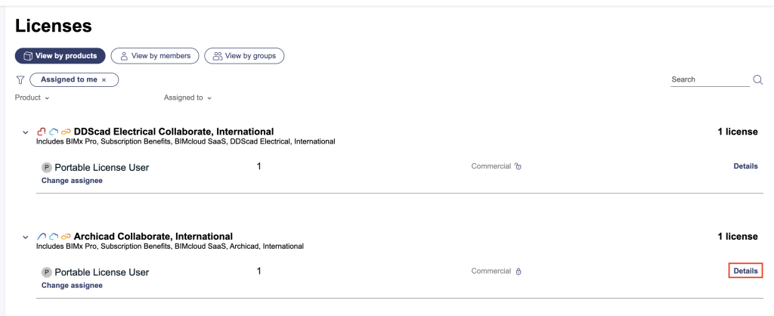Click the orange link icon beside DDScad

click(66, 132)
